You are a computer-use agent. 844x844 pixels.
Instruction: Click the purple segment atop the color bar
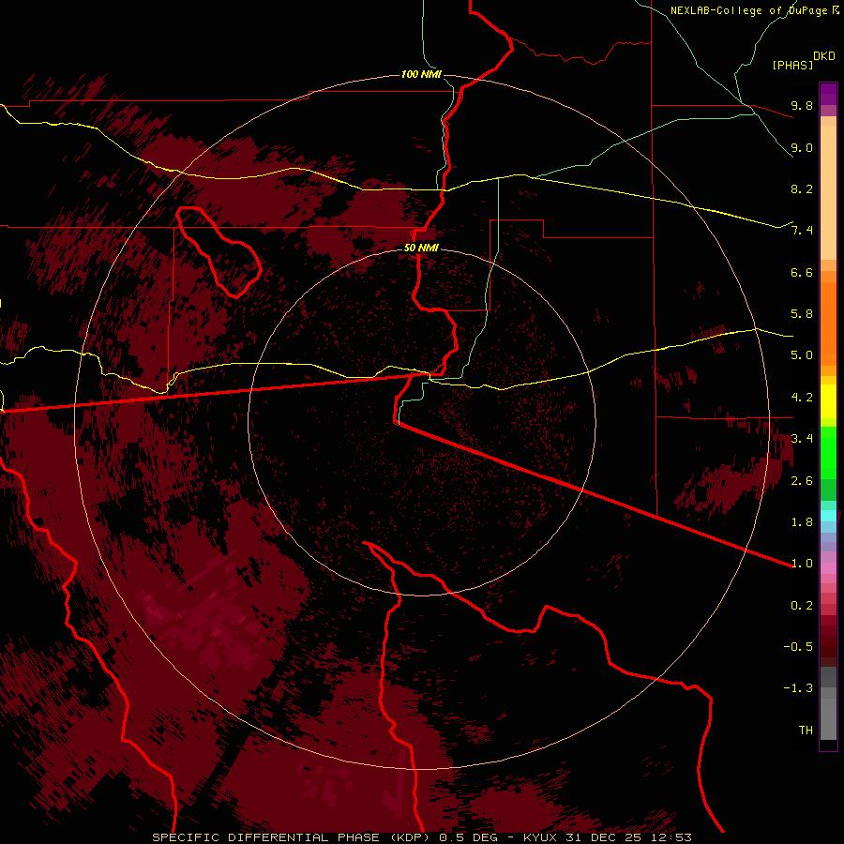click(x=828, y=95)
